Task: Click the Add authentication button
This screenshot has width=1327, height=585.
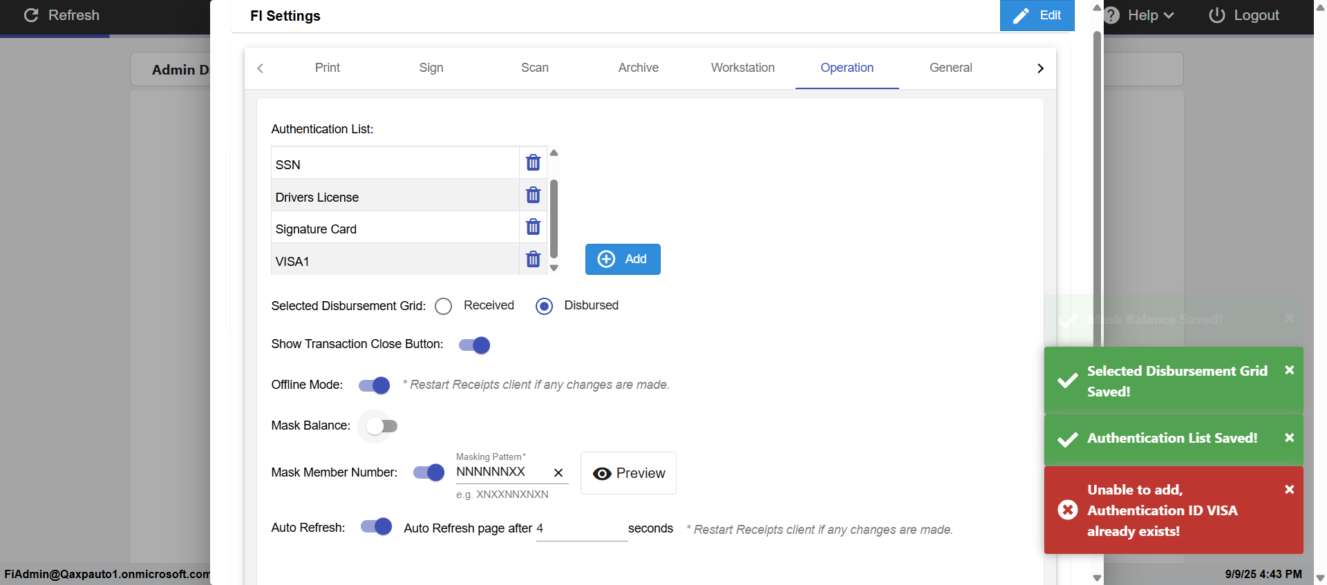Action: coord(623,259)
